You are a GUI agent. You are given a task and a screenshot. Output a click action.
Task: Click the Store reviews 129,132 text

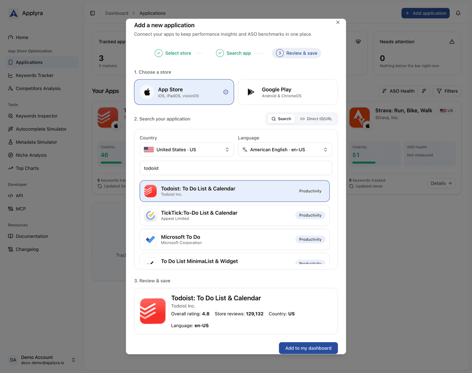[x=239, y=314]
